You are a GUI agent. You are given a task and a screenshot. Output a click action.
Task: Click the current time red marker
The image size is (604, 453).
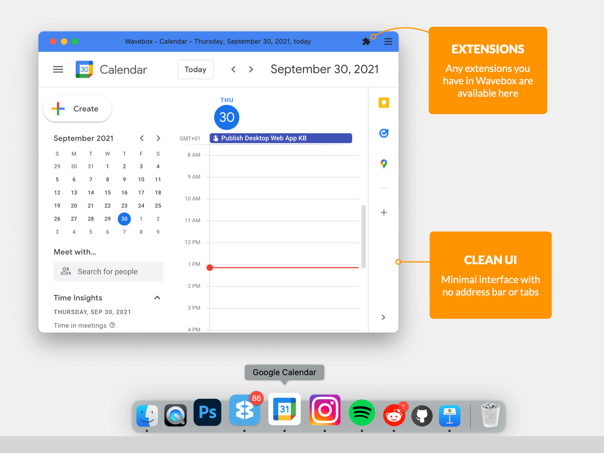click(210, 267)
